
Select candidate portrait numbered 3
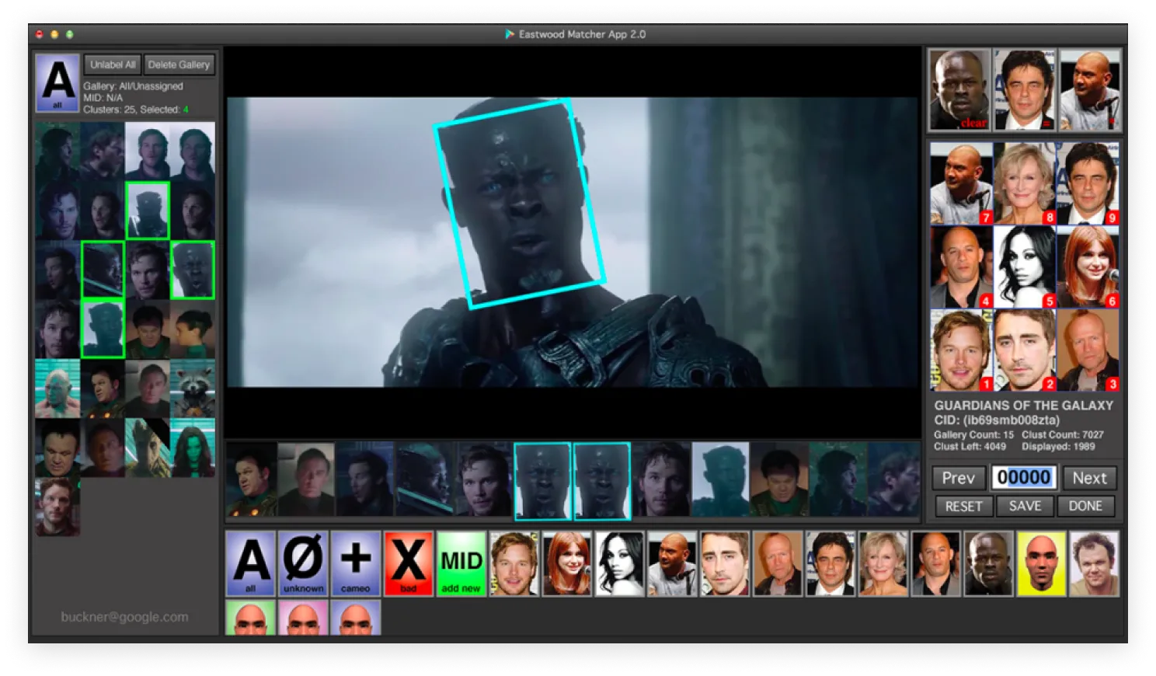(x=1088, y=350)
